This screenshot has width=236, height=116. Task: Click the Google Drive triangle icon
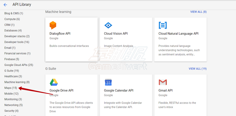(54, 82)
